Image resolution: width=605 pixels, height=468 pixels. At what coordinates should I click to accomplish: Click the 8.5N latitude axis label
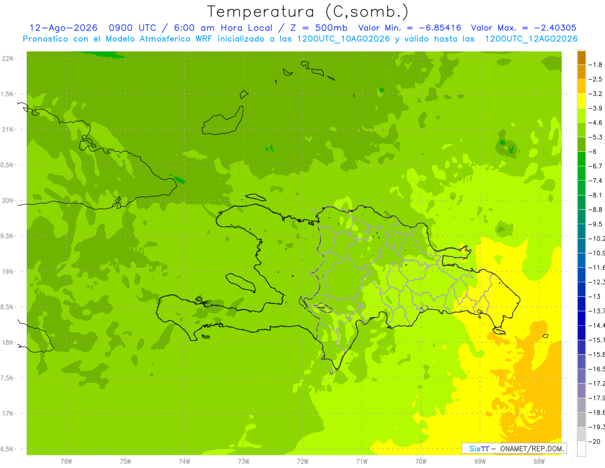pos(8,307)
